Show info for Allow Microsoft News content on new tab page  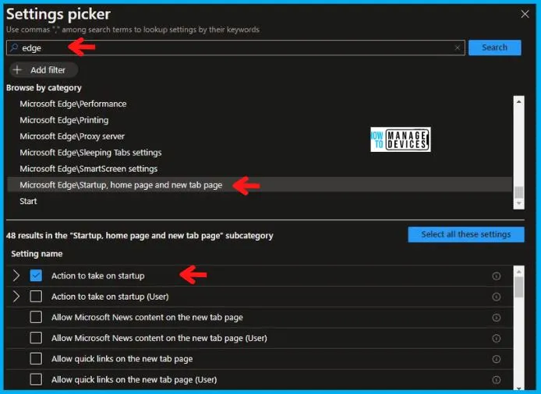pyautogui.click(x=496, y=318)
